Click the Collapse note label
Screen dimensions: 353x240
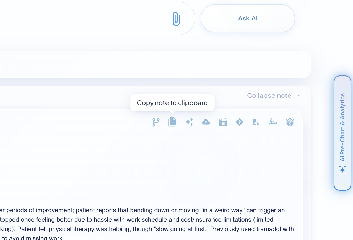pos(269,96)
